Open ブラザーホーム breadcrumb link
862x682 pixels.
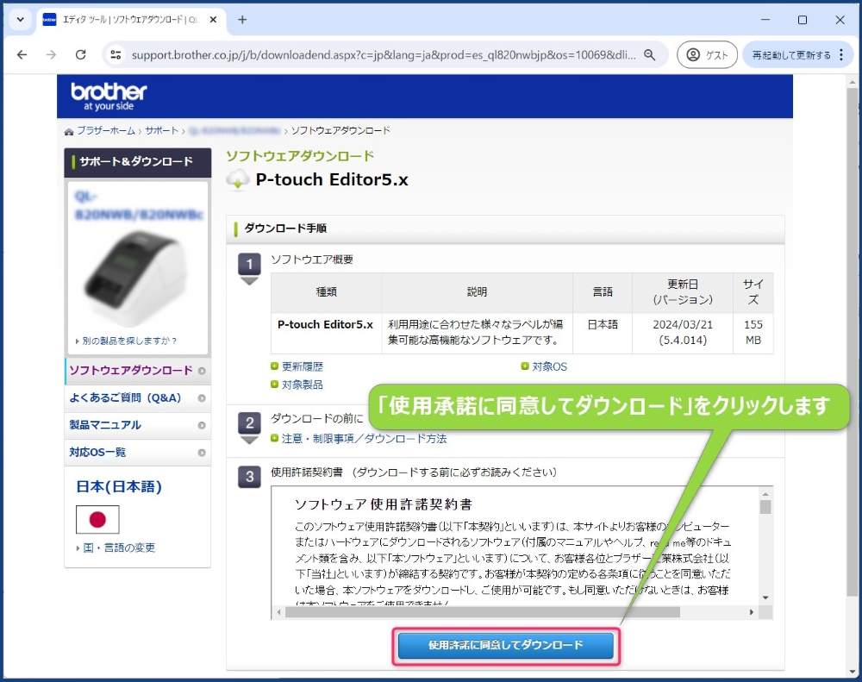[105, 130]
